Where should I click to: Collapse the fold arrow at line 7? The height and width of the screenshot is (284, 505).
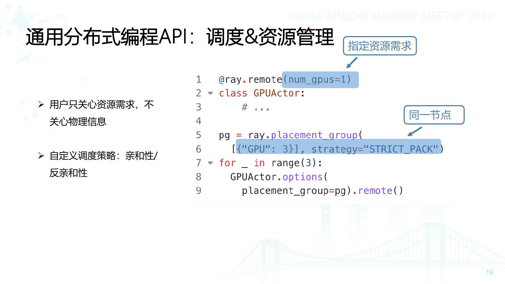tap(210, 163)
